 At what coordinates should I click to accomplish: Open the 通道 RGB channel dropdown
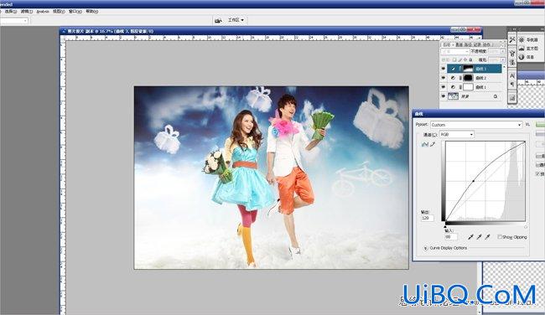pyautogui.click(x=456, y=134)
